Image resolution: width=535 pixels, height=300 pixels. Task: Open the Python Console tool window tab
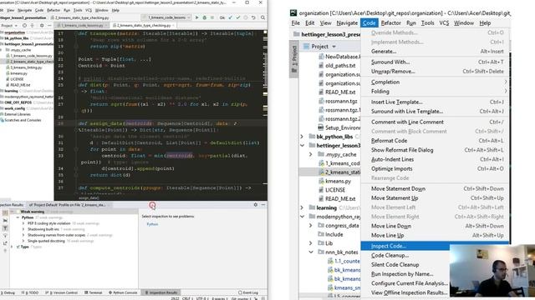123,292
